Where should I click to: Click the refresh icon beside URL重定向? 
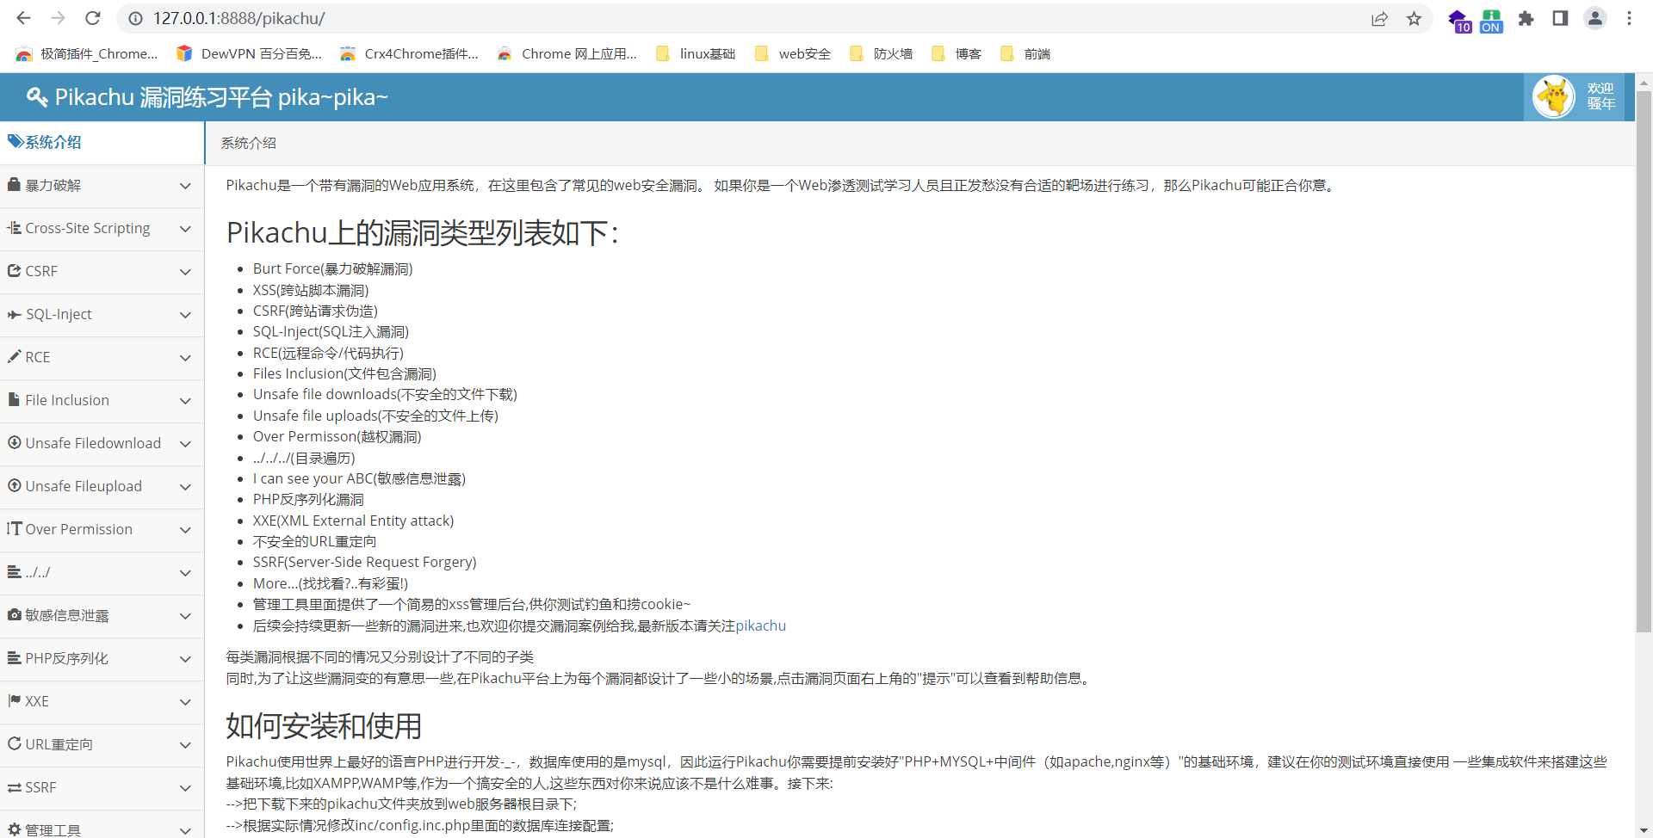pyautogui.click(x=15, y=743)
